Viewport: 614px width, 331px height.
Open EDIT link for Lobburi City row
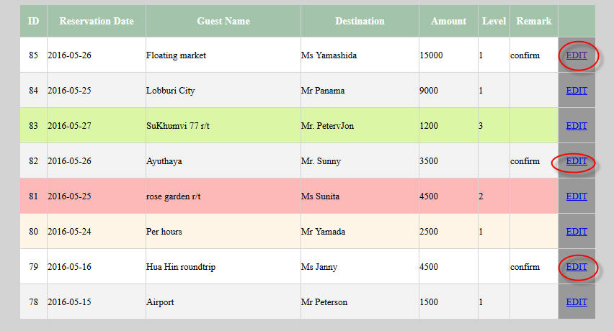pos(577,91)
